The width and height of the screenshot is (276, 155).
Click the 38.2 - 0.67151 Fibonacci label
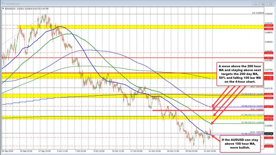point(257,87)
